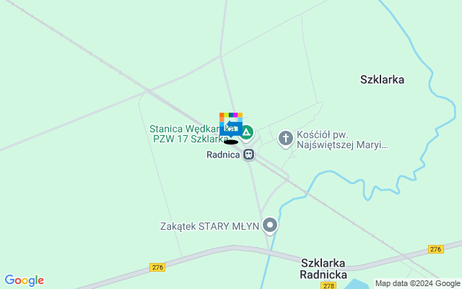This screenshot has height=289, width=462.
Task: Click the colorful squares atop blue marker
Action: [x=231, y=115]
